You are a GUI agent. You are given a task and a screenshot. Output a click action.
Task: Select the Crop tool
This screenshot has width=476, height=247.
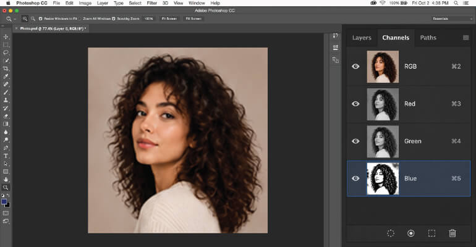(6, 69)
